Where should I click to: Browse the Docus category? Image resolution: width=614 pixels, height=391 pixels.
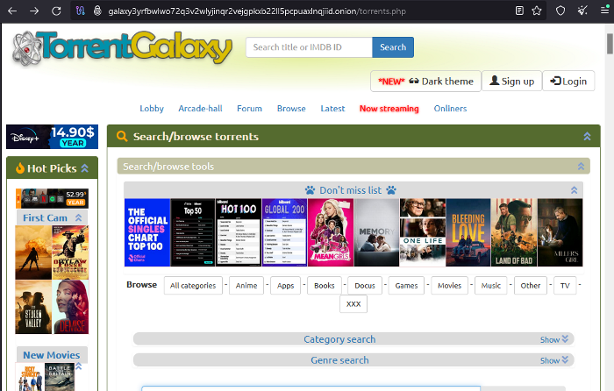365,285
